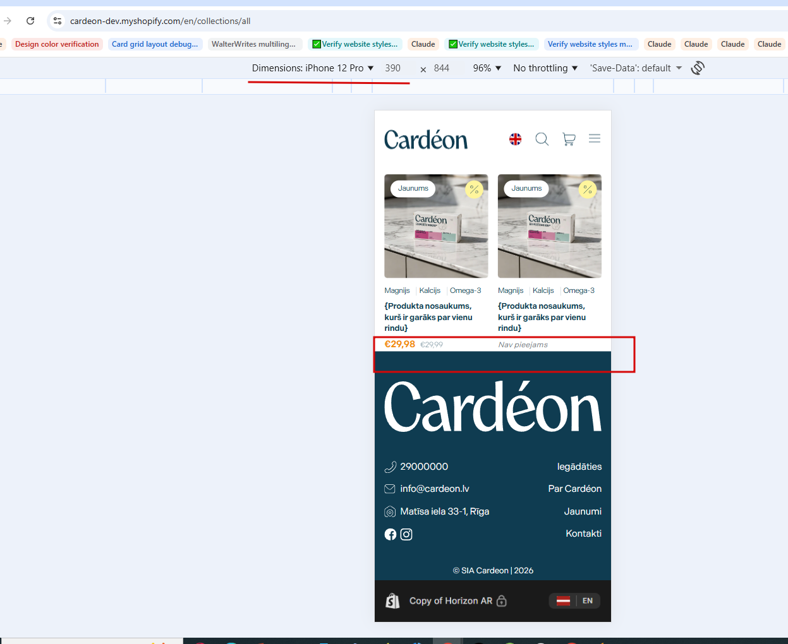This screenshot has width=788, height=644.
Task: Open the 96% zoom dropdown
Action: (487, 68)
